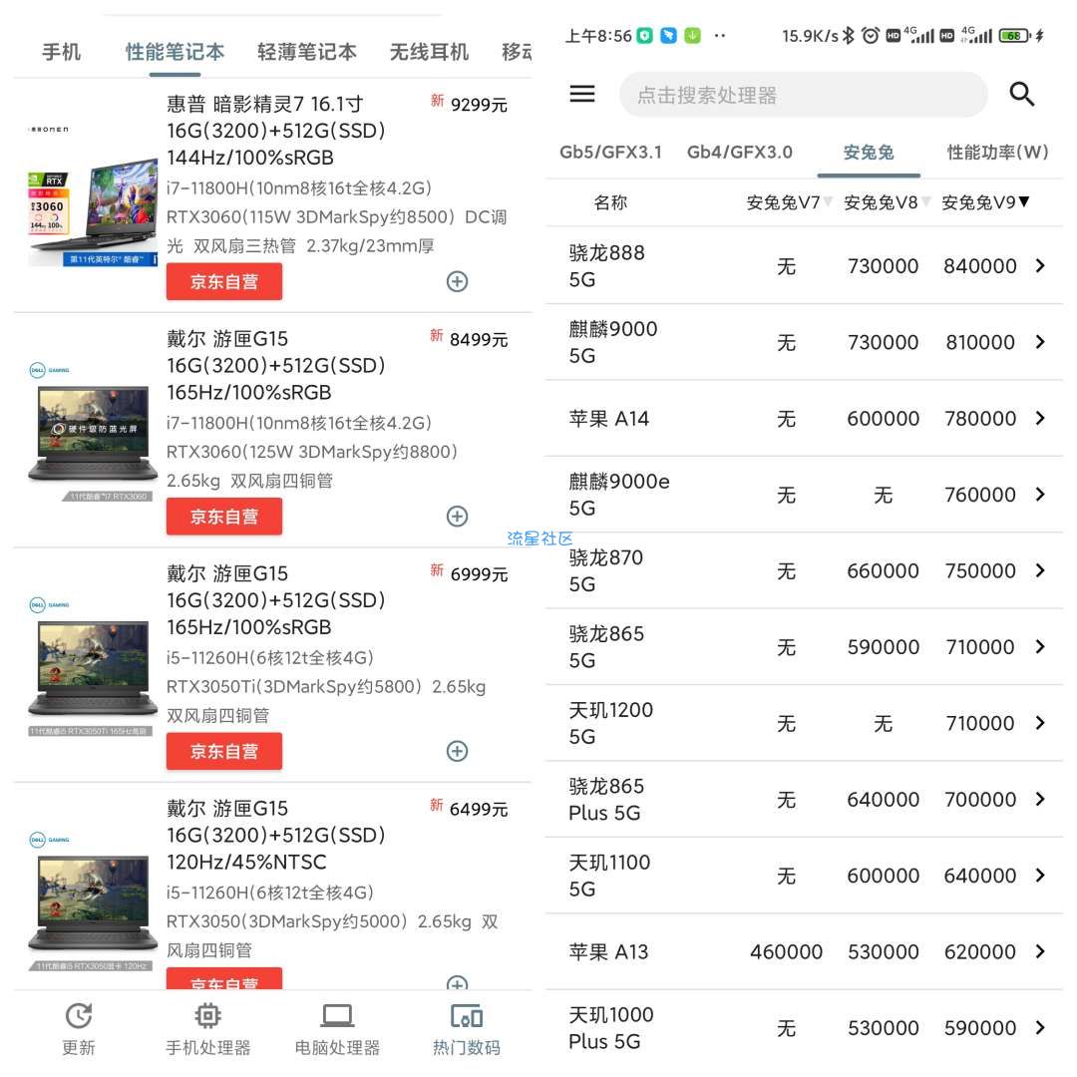Open 手机处理器 chip icon tab
Viewport: 1077px width, 1077px height.
pyautogui.click(x=207, y=1017)
